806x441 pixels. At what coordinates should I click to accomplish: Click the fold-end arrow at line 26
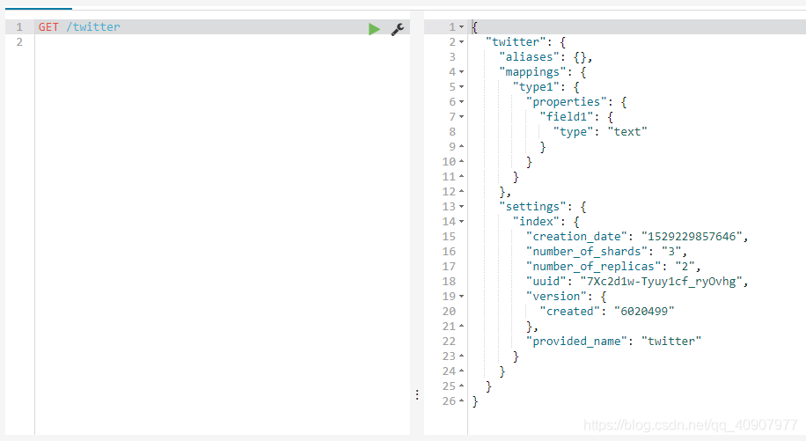tap(462, 401)
